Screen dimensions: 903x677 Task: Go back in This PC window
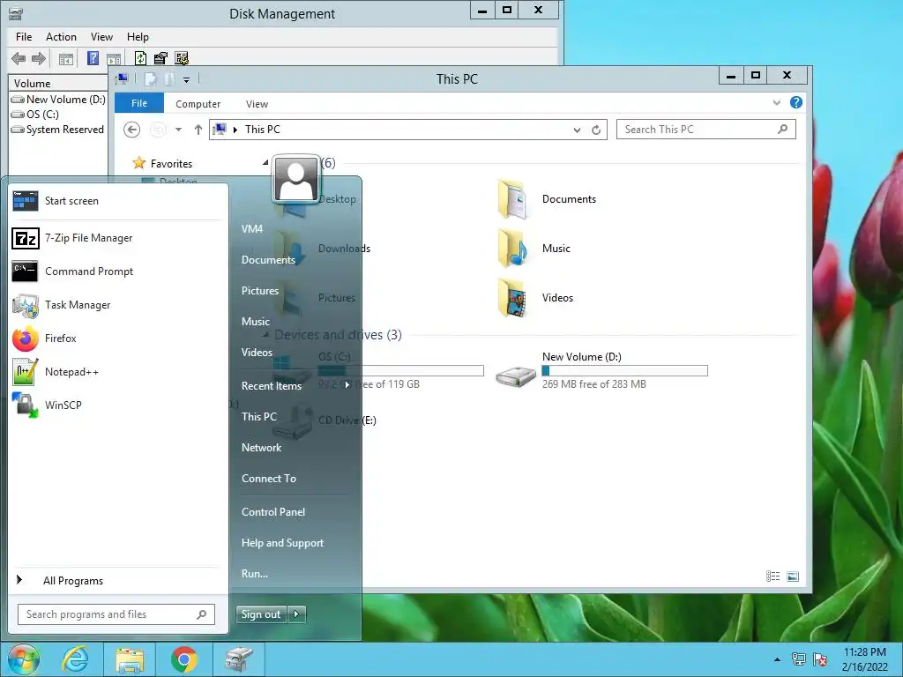point(132,130)
